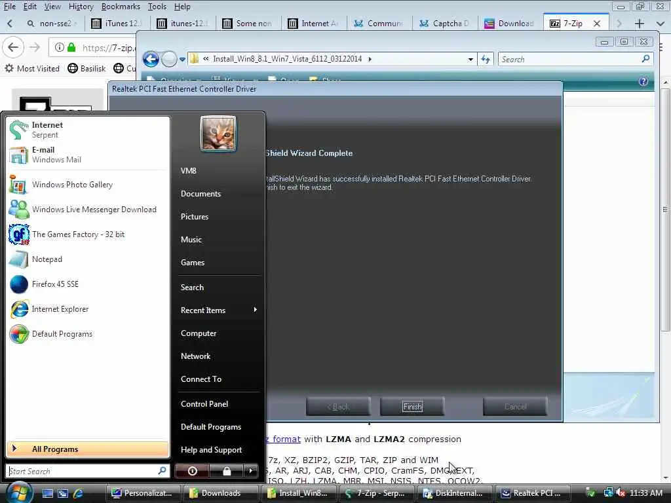Open Internet Explorer from pinned list
The width and height of the screenshot is (671, 503).
(x=88, y=309)
